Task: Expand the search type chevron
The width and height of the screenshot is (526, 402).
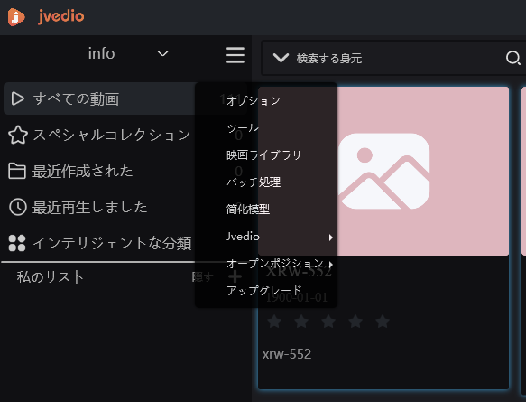Action: (281, 58)
